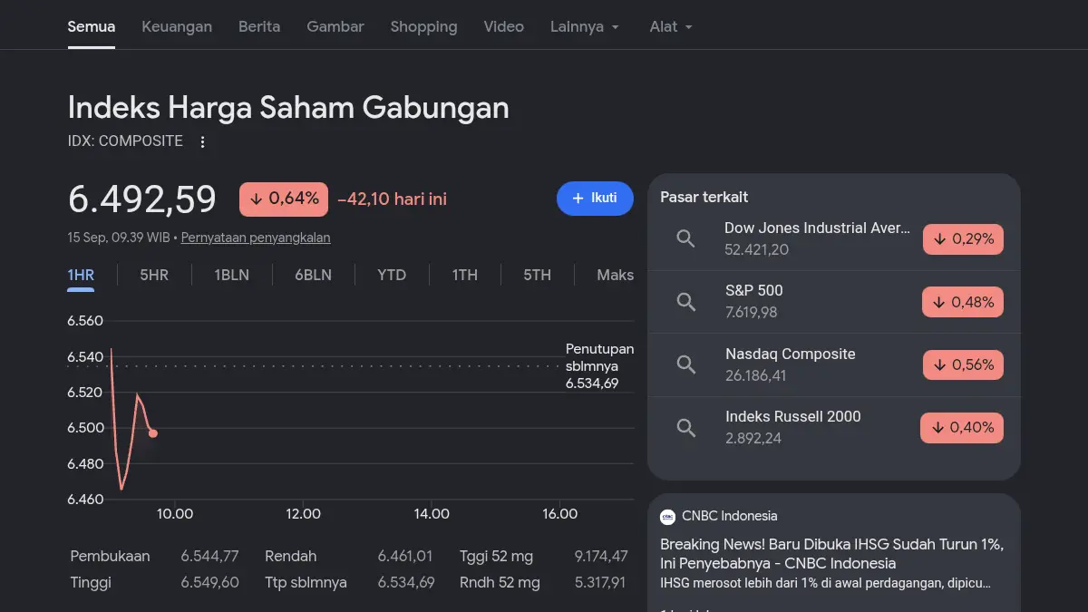Switch to the Semua tab
Viewport: 1088px width, 612px height.
coord(92,26)
